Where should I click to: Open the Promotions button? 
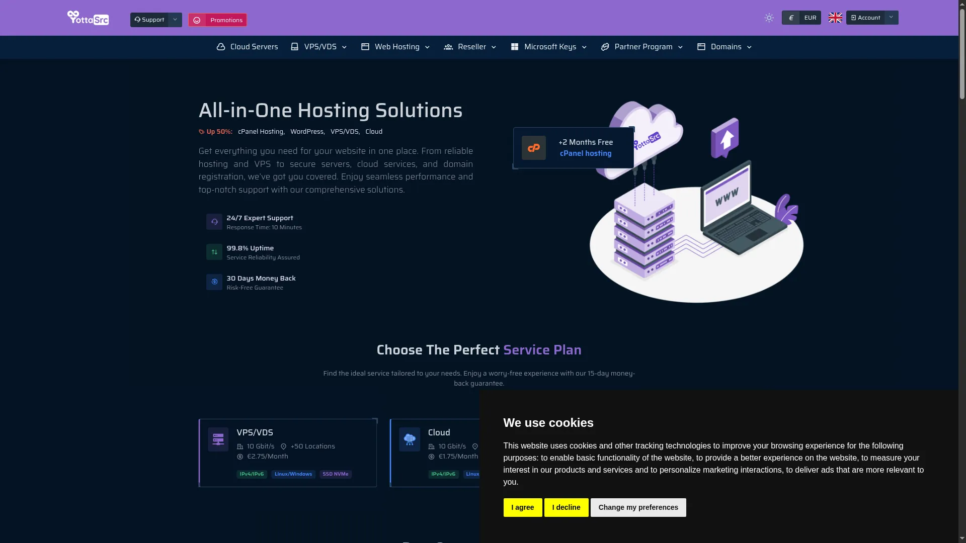[217, 20]
